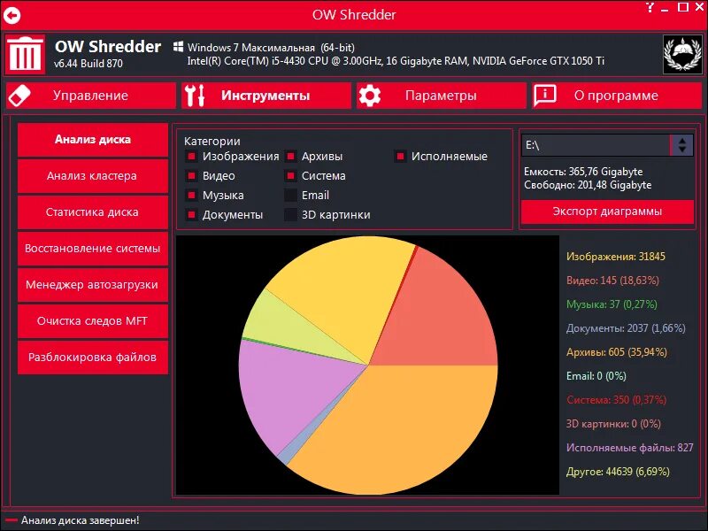Toggle the Исполняемые category checkbox
Image resolution: width=708 pixels, height=531 pixels.
(x=400, y=157)
